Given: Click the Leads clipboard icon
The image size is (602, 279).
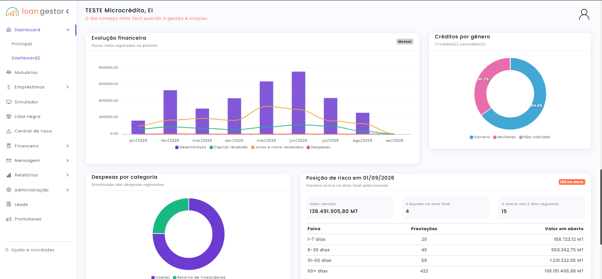Looking at the screenshot, I should click(9, 205).
